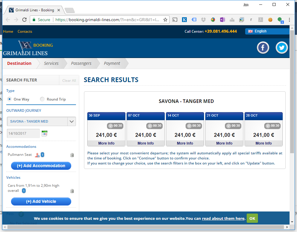
Task: Go to the Services step
Action: tap(51, 63)
